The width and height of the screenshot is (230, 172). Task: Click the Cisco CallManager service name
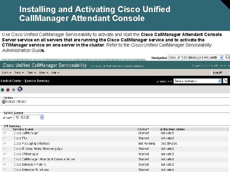click(26, 133)
